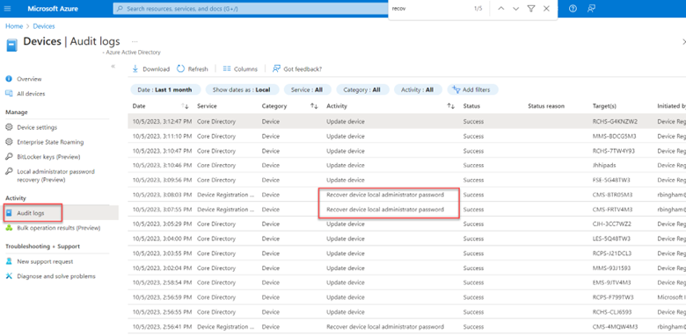Screen dimensions: 686x335
Task: Collapse the left navigation with double chevron
Action: coord(113,67)
